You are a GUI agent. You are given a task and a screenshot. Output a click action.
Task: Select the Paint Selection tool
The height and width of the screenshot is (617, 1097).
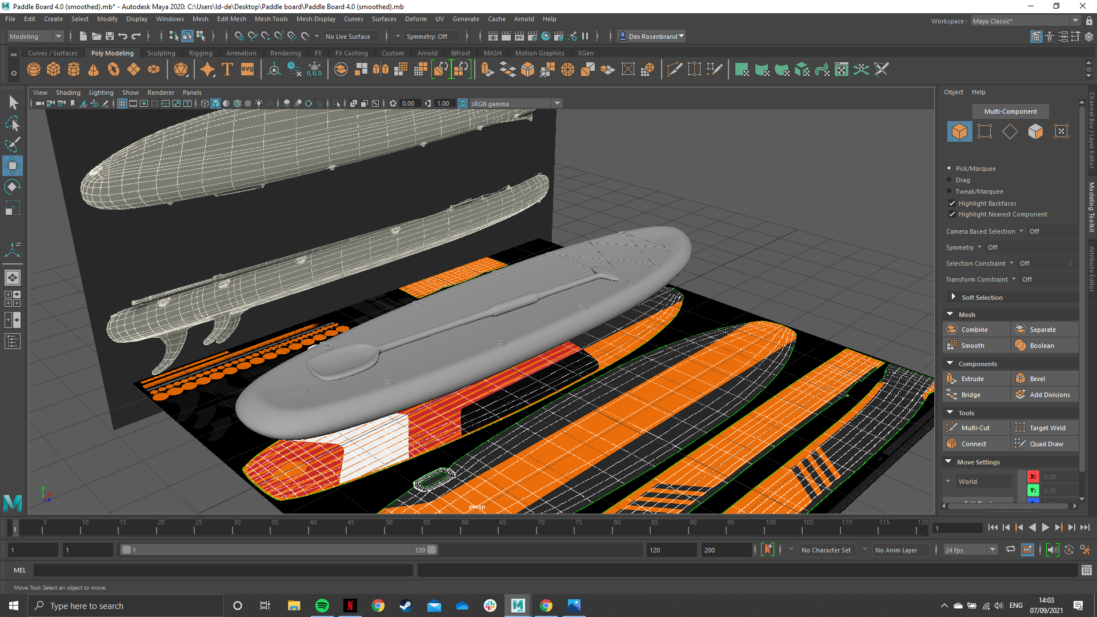click(x=13, y=144)
